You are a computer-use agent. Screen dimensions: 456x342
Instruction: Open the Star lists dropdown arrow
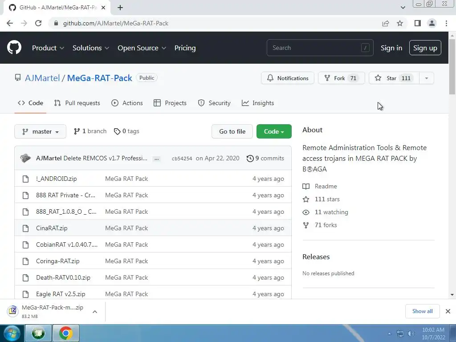tap(427, 78)
